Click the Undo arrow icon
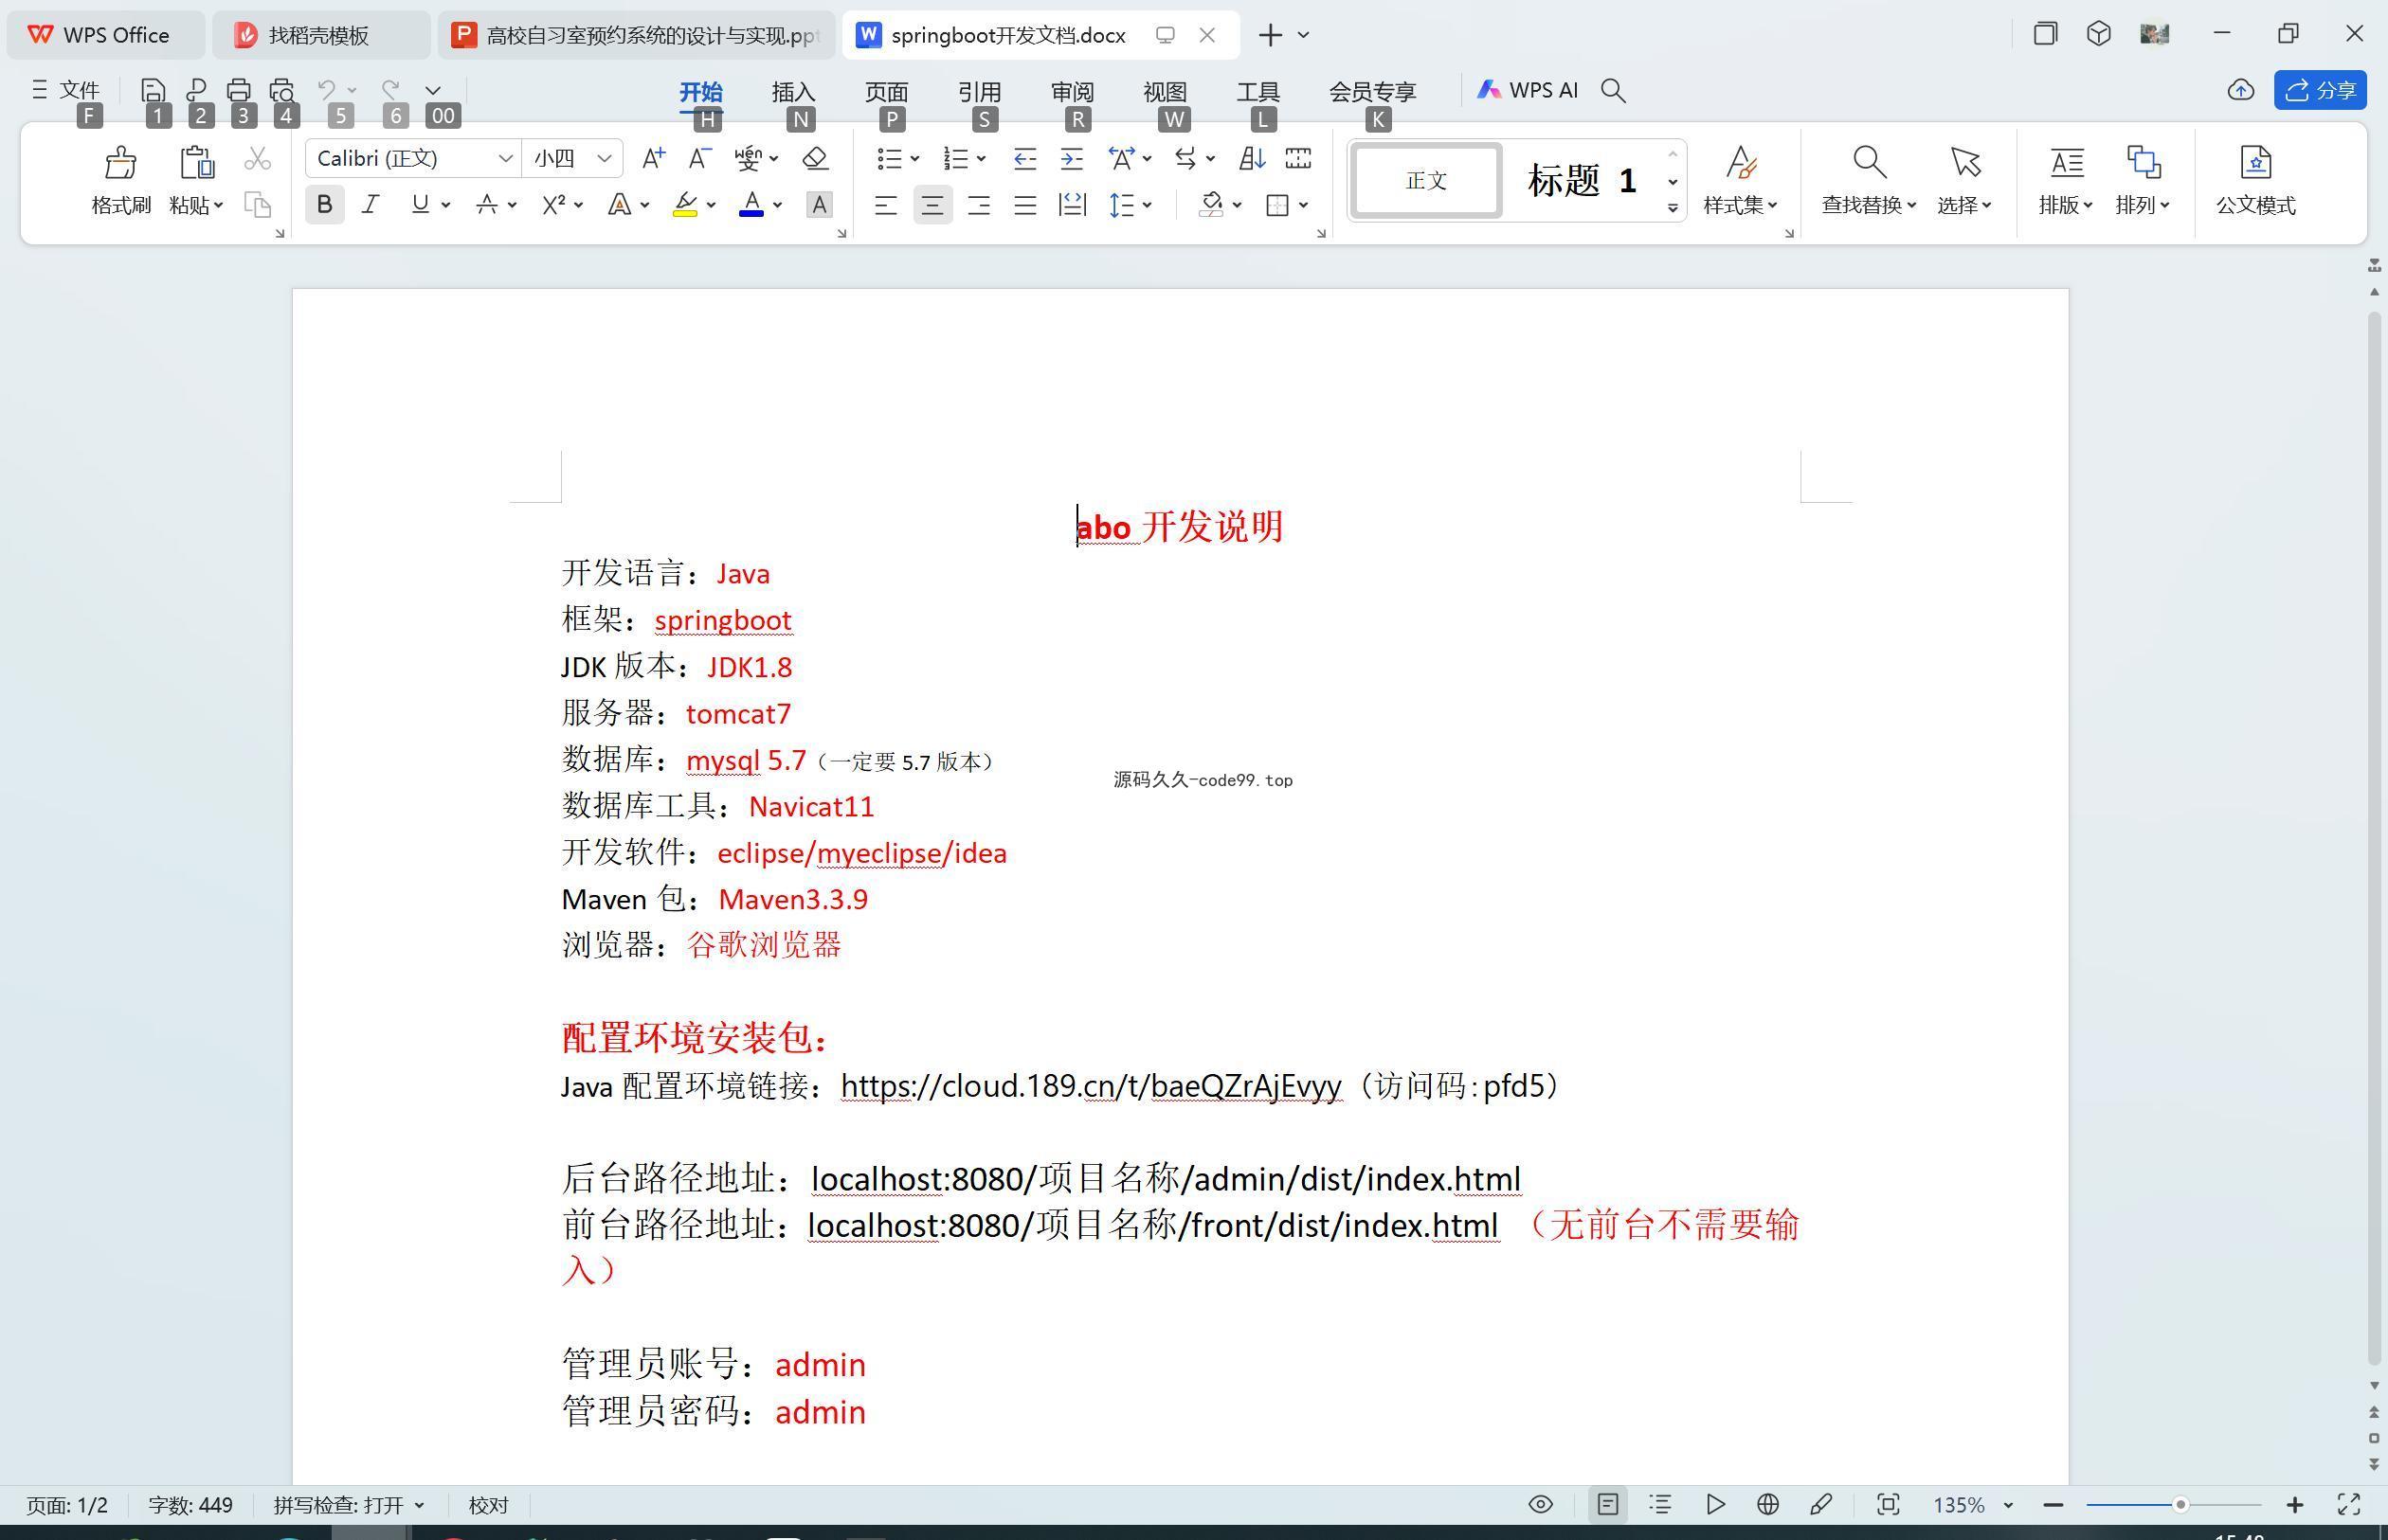 click(326, 90)
